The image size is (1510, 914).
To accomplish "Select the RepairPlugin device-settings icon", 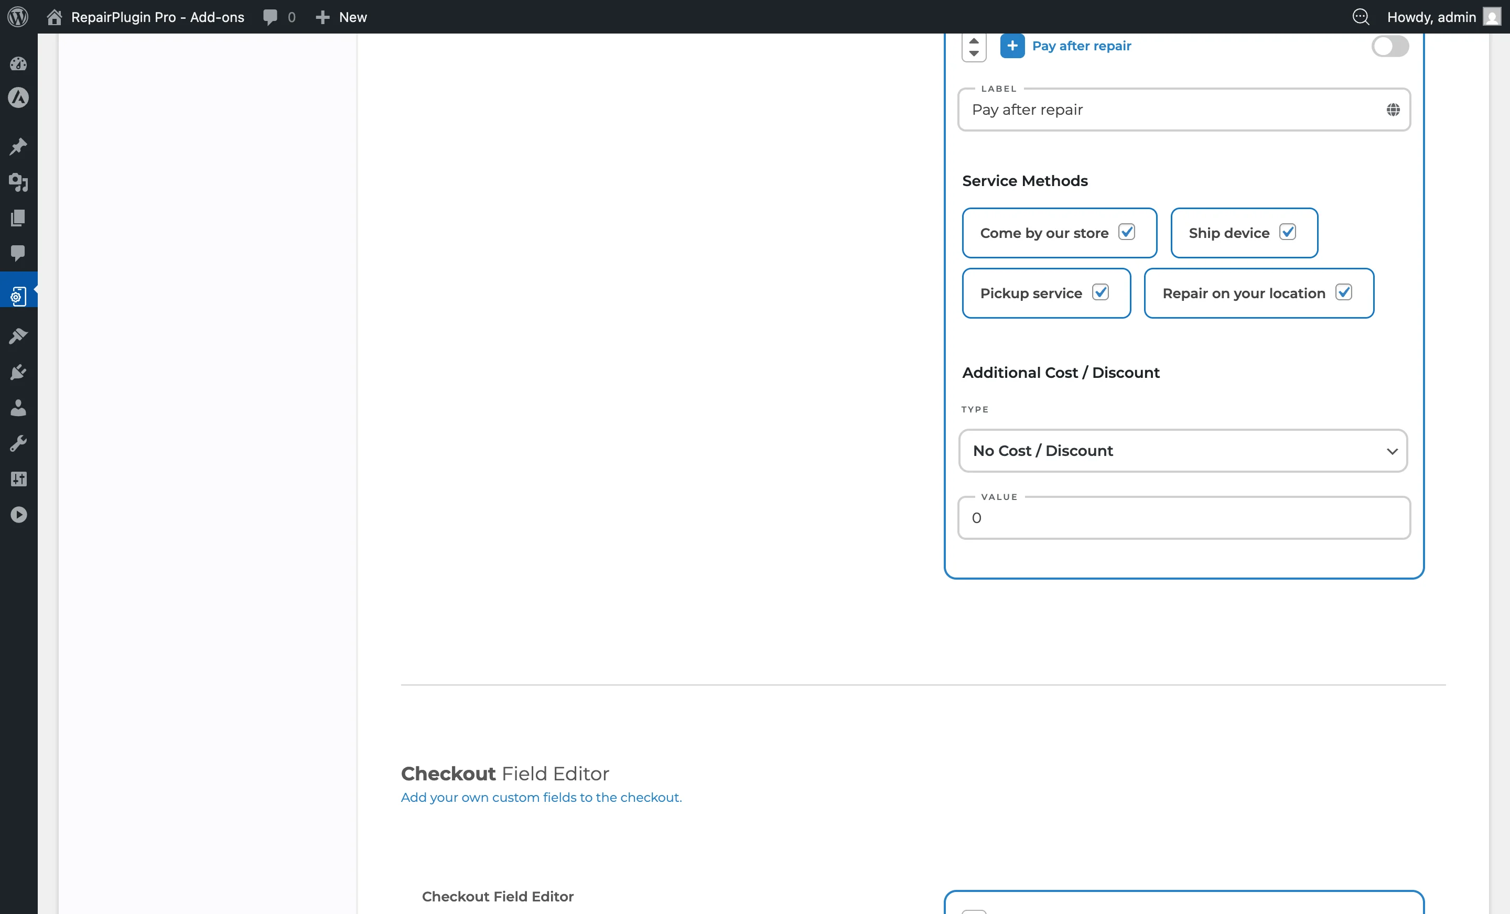I will [18, 296].
